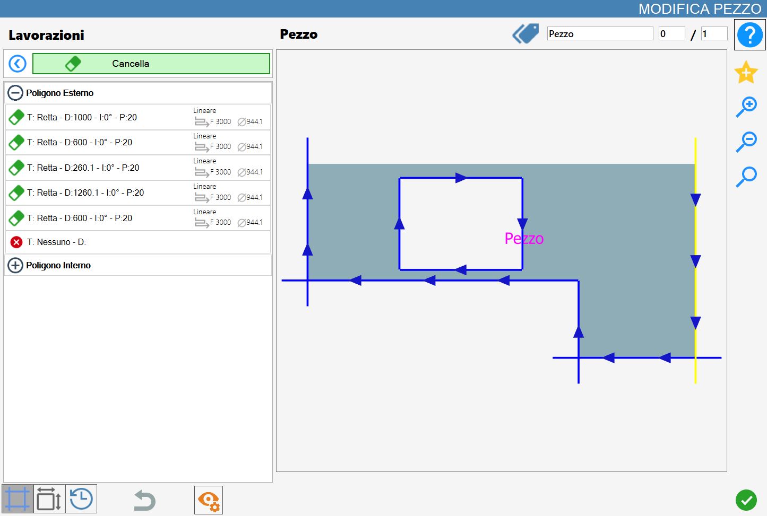The height and width of the screenshot is (516, 767).
Task: Click the Pezzo name input field
Action: click(600, 33)
